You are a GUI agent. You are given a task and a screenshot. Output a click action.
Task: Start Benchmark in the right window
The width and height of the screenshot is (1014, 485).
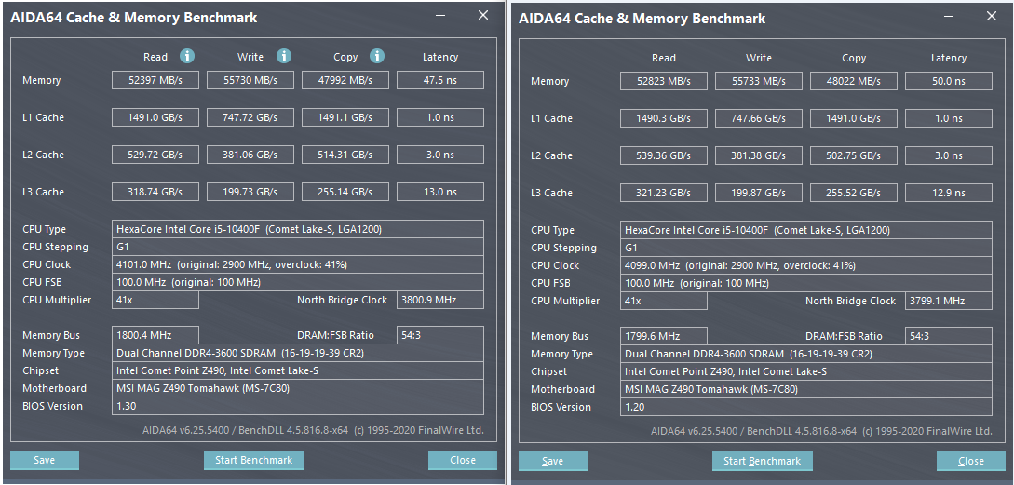click(762, 461)
